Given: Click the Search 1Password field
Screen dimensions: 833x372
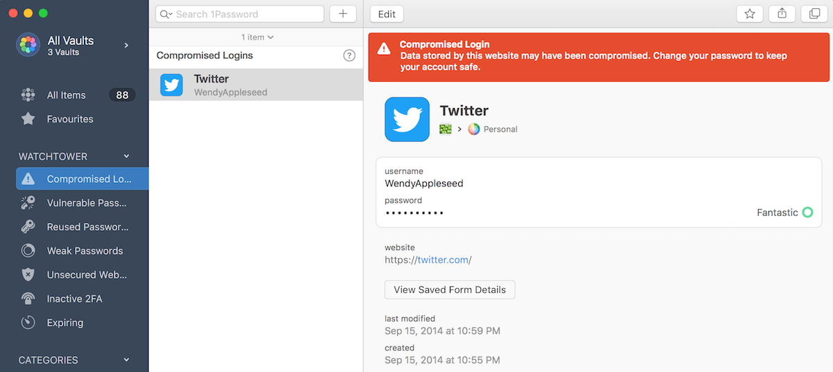Looking at the screenshot, I should (x=239, y=14).
